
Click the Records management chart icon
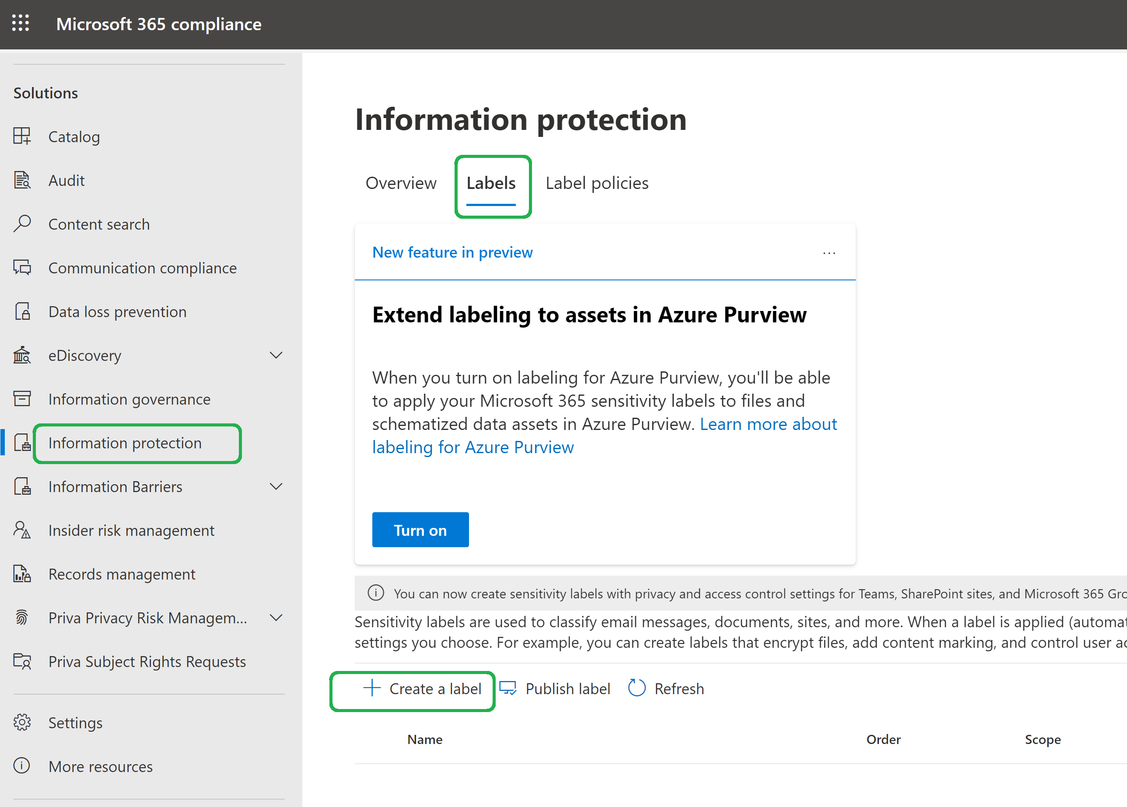(22, 573)
